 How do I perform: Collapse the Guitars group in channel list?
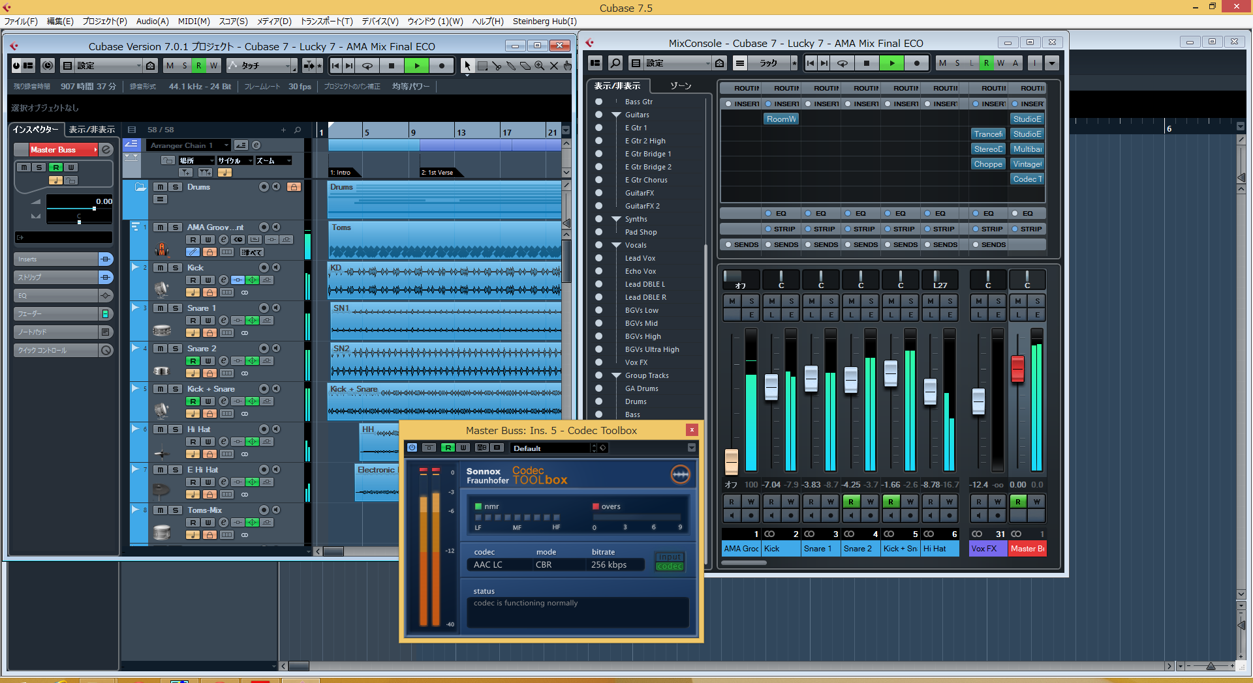(x=616, y=115)
